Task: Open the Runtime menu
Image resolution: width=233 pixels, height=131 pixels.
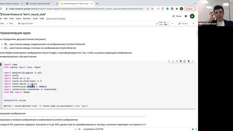Action: click(x=27, y=19)
